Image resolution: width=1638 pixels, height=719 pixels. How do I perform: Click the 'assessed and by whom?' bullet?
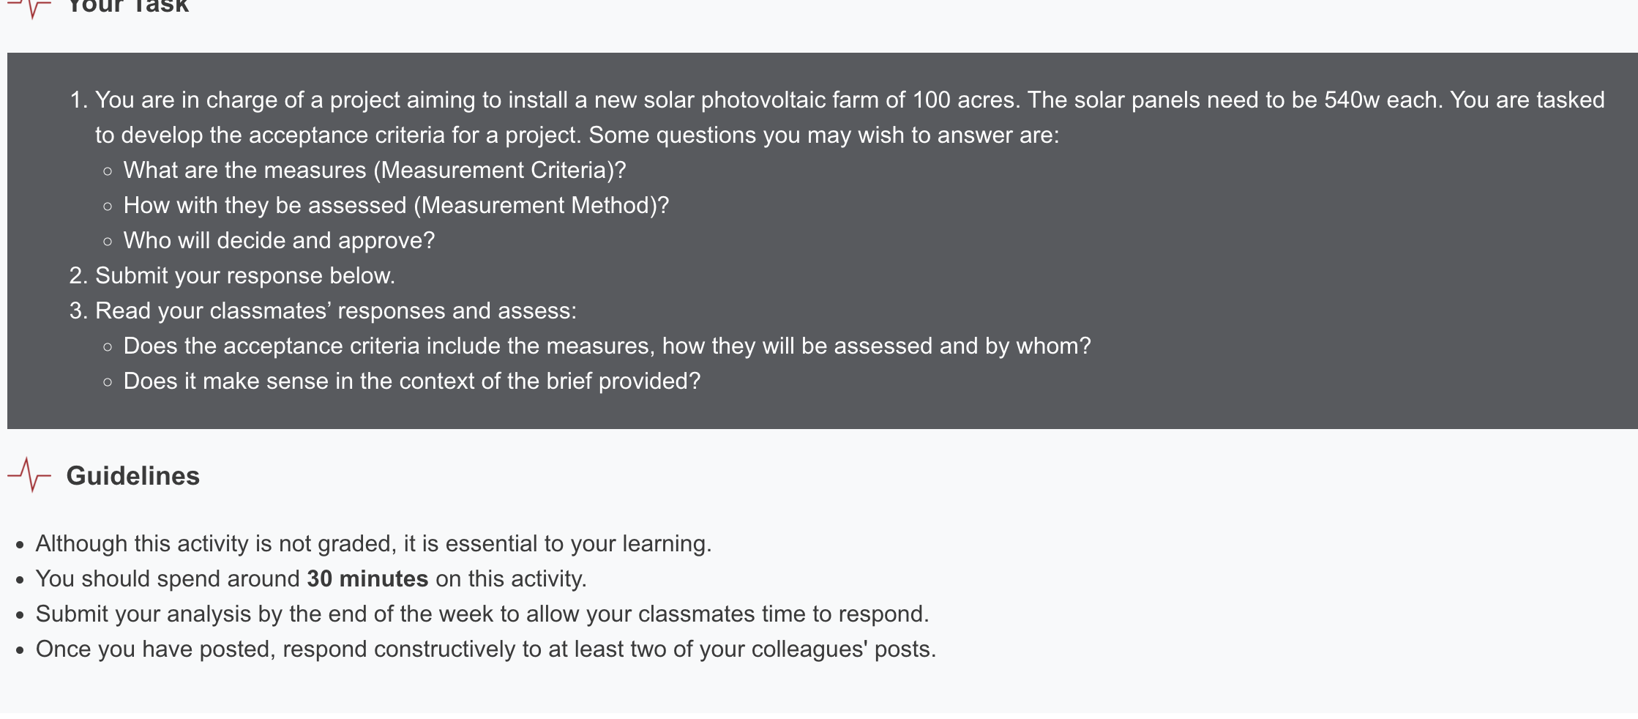click(x=607, y=346)
